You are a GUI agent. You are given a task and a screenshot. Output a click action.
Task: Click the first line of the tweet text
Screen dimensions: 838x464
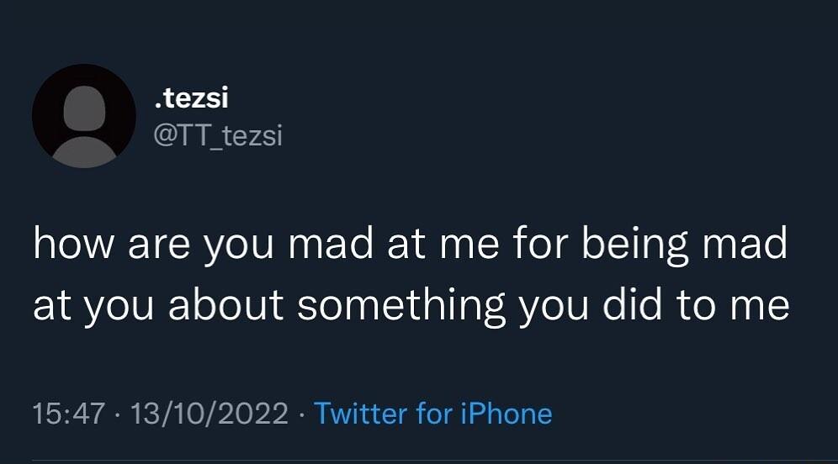(x=410, y=245)
